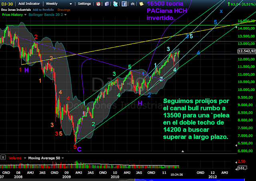Screen dimensions: 256x181
Task: Open the chart Settings
Action: click(x=84, y=4)
